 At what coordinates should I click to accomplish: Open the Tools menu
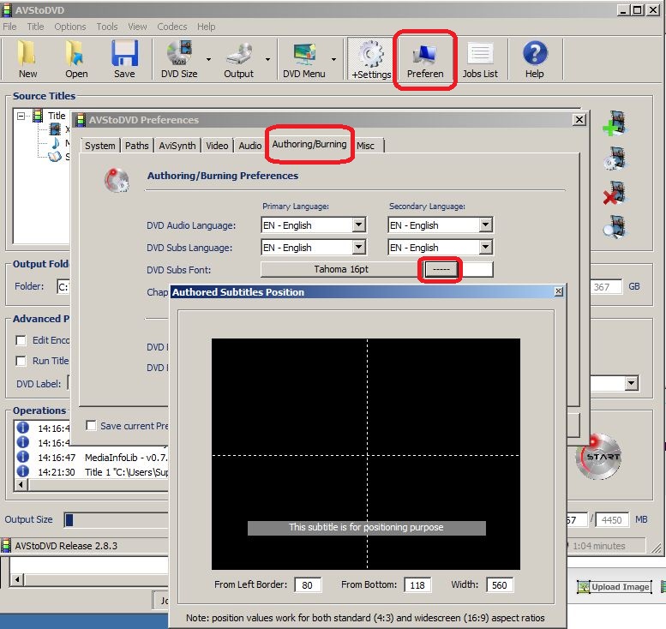107,27
